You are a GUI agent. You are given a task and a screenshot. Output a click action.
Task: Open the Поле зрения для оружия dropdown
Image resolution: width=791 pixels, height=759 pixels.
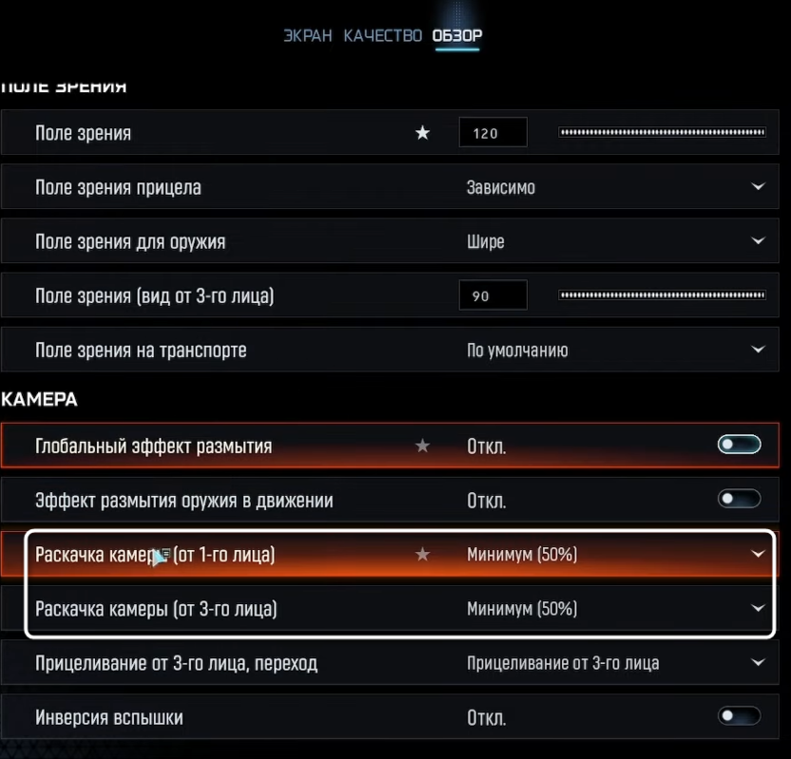(x=757, y=241)
